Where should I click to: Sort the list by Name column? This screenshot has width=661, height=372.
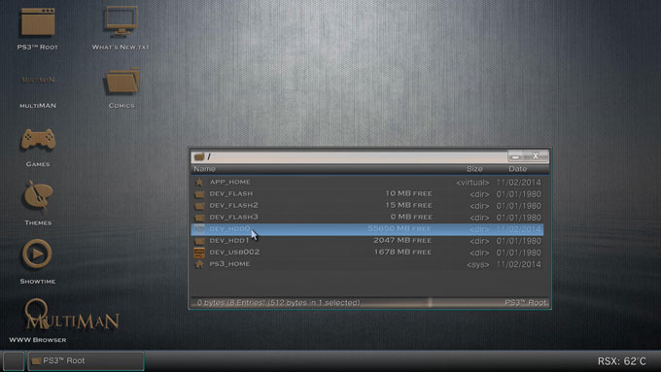[204, 169]
